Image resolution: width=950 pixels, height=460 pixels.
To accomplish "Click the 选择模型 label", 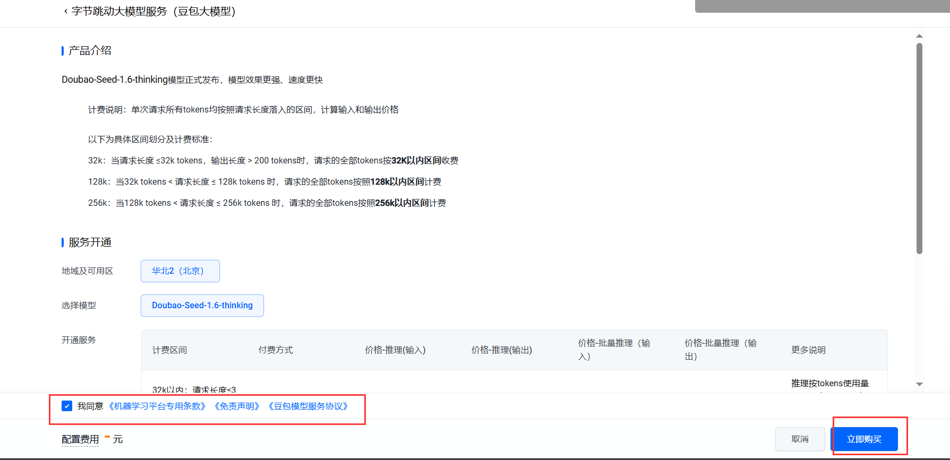I will click(x=79, y=306).
